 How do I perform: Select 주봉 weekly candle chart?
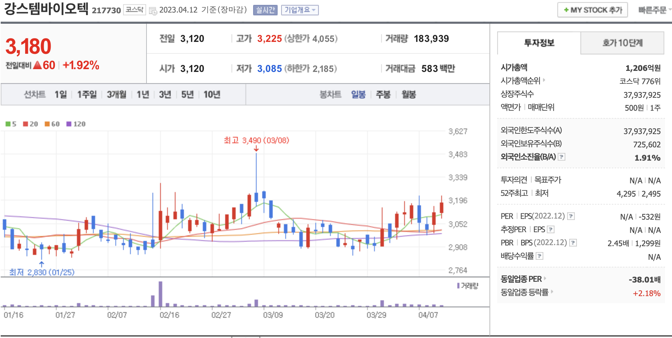(383, 95)
